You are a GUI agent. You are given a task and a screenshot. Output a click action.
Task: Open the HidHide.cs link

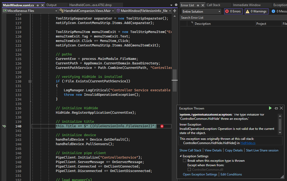(x=248, y=143)
